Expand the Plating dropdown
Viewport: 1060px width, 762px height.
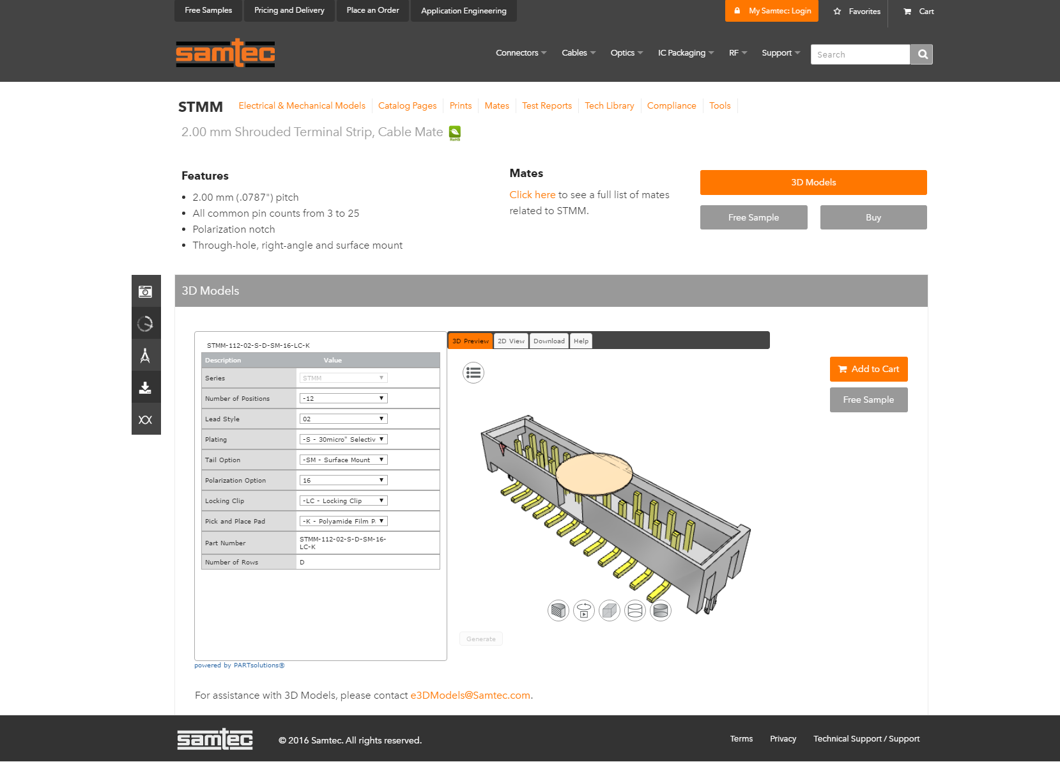tap(344, 439)
